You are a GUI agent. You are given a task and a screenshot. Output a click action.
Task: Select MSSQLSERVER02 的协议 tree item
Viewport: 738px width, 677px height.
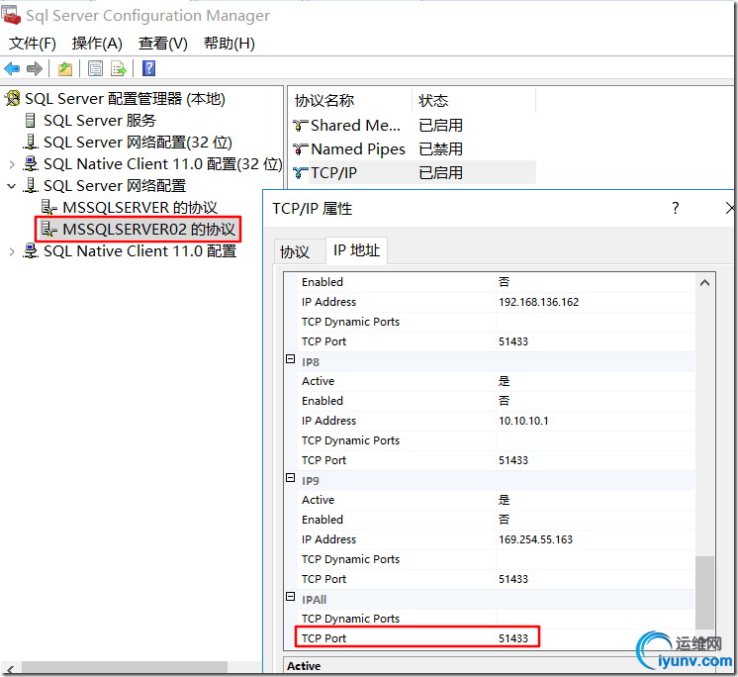click(148, 230)
